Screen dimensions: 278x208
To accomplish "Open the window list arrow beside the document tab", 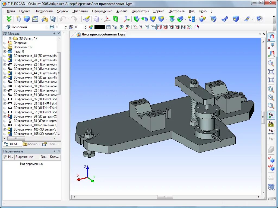I will point(260,34).
